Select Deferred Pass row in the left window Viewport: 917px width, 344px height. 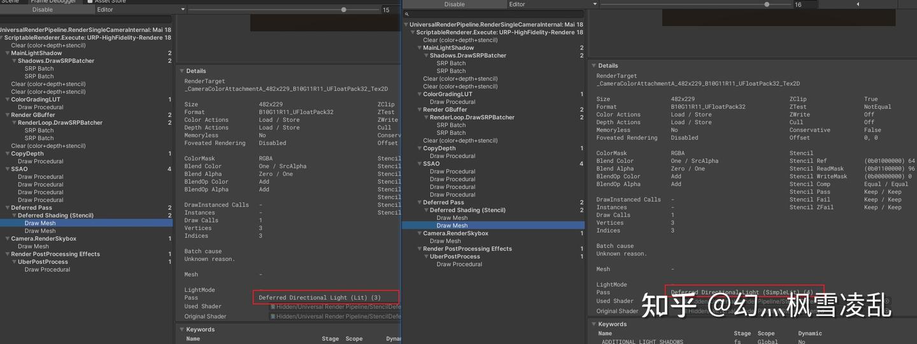pyautogui.click(x=86, y=208)
